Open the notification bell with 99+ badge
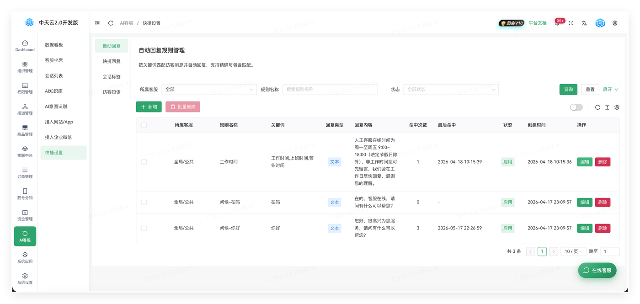The image size is (640, 304). point(558,22)
